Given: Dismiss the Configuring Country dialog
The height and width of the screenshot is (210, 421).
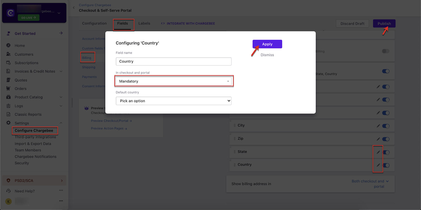Looking at the screenshot, I should (x=267, y=55).
